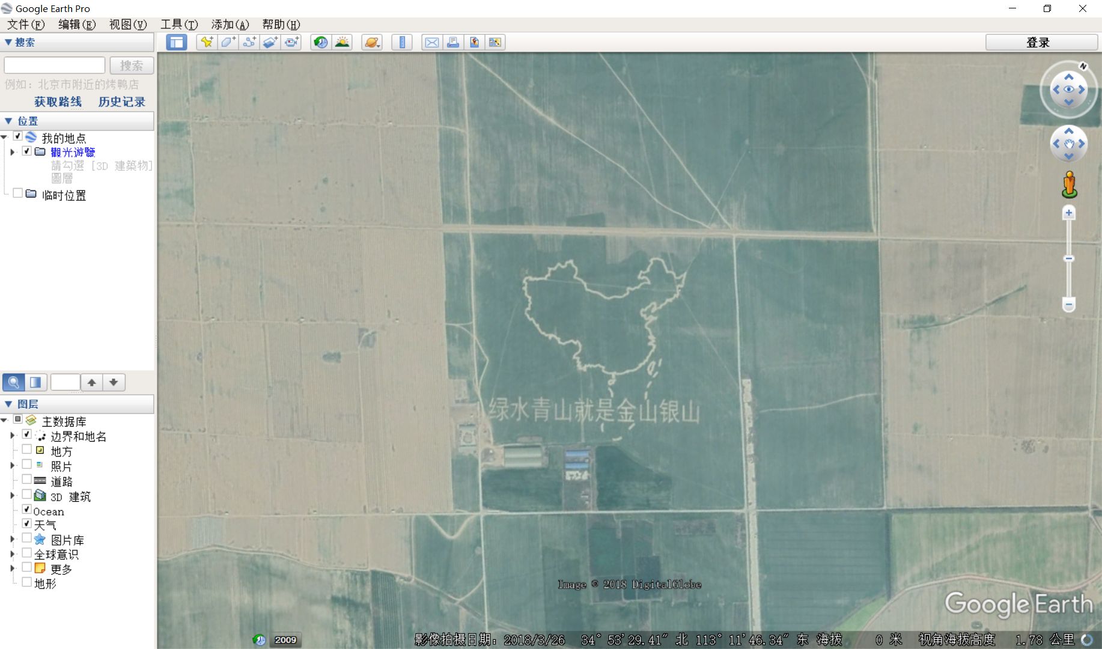This screenshot has height=649, width=1102.
Task: Select the 觀光游覽 folder label
Action: [73, 152]
